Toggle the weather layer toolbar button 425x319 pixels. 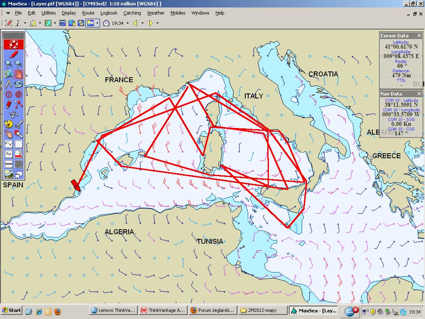click(90, 23)
